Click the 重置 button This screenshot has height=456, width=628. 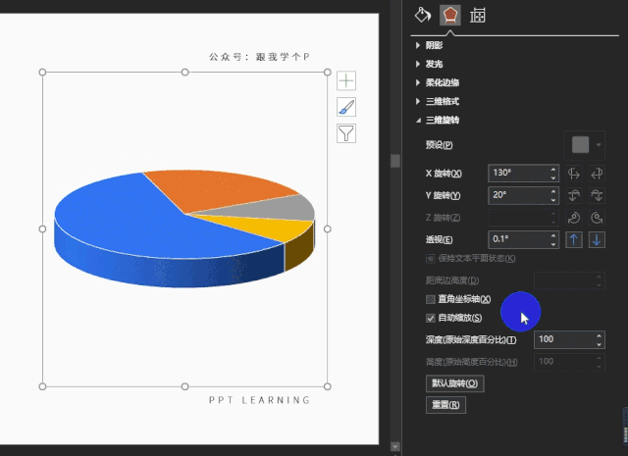(x=445, y=405)
